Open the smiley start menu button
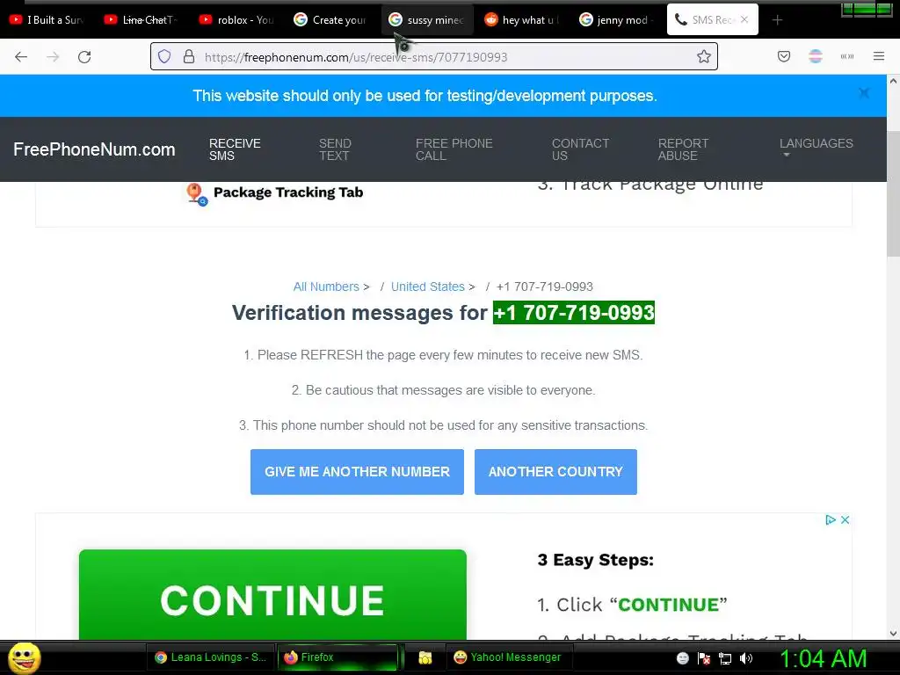Screen dimensions: 900x675 pyautogui.click(x=24, y=657)
